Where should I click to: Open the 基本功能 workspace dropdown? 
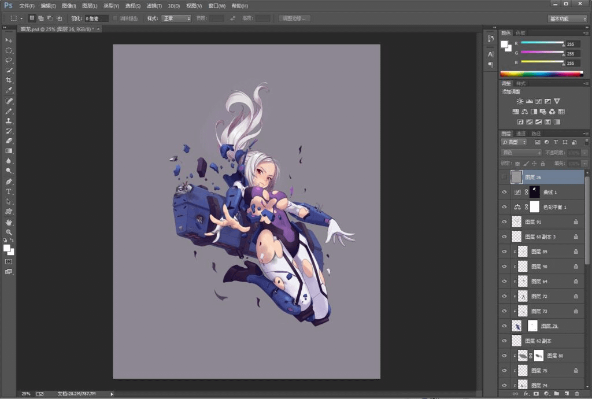(568, 19)
